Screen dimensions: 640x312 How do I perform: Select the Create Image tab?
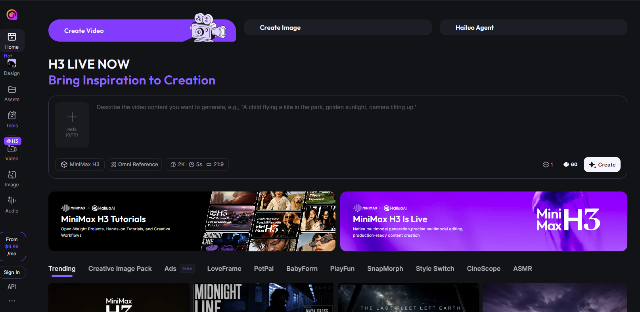[x=338, y=27]
